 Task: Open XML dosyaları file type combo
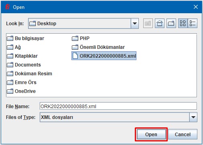[x=118, y=117]
